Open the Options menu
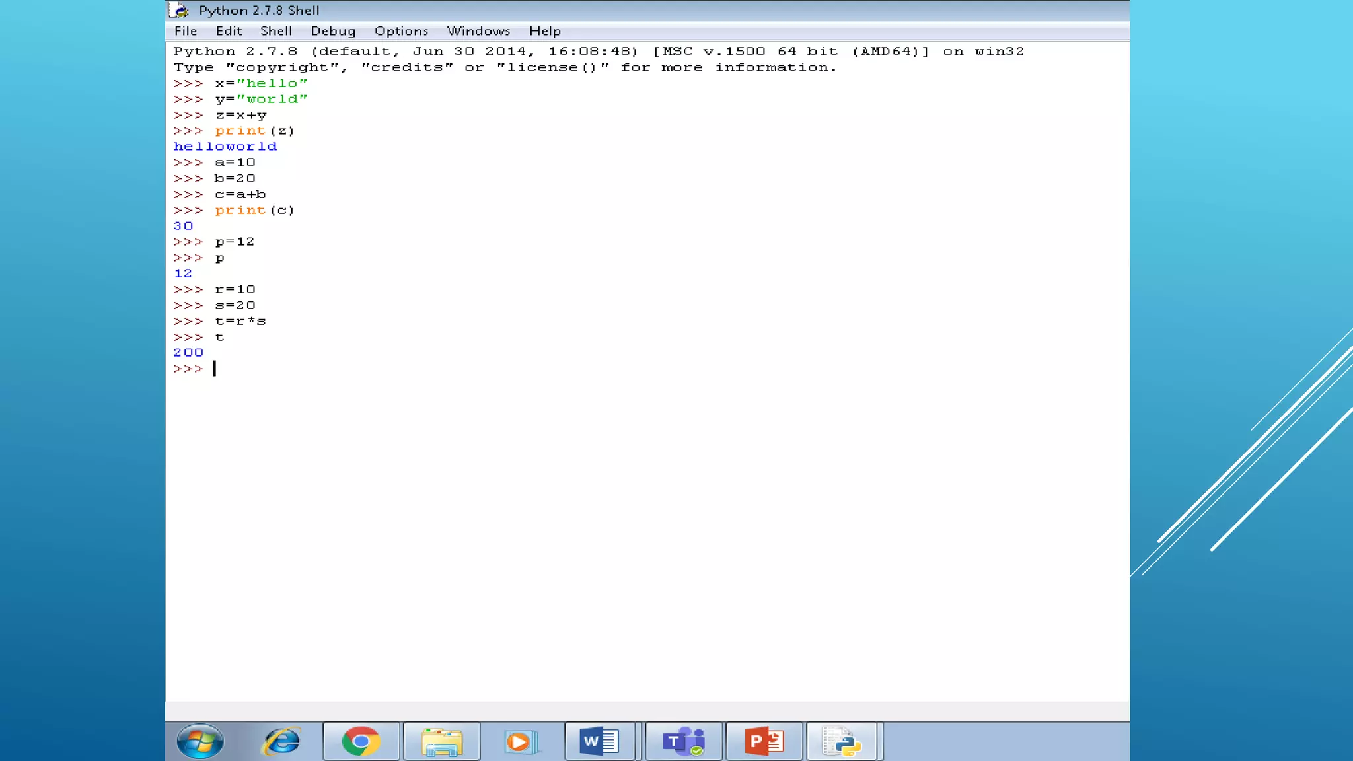This screenshot has width=1353, height=761. [401, 31]
